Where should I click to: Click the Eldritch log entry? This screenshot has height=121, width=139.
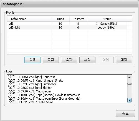30,88
